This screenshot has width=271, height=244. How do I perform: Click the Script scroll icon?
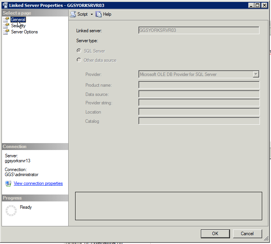click(73, 14)
